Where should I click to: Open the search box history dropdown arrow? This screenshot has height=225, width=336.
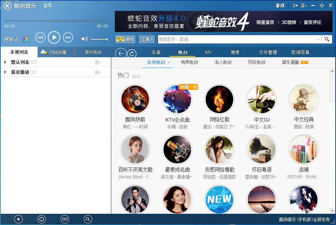[318, 39]
